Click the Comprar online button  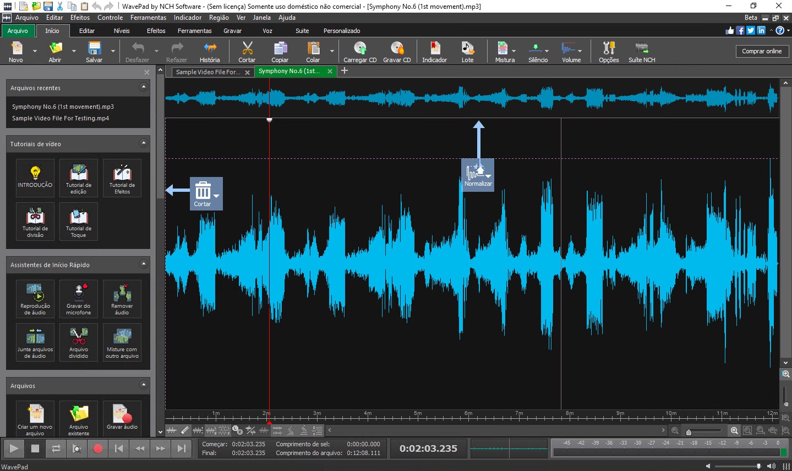tap(762, 51)
